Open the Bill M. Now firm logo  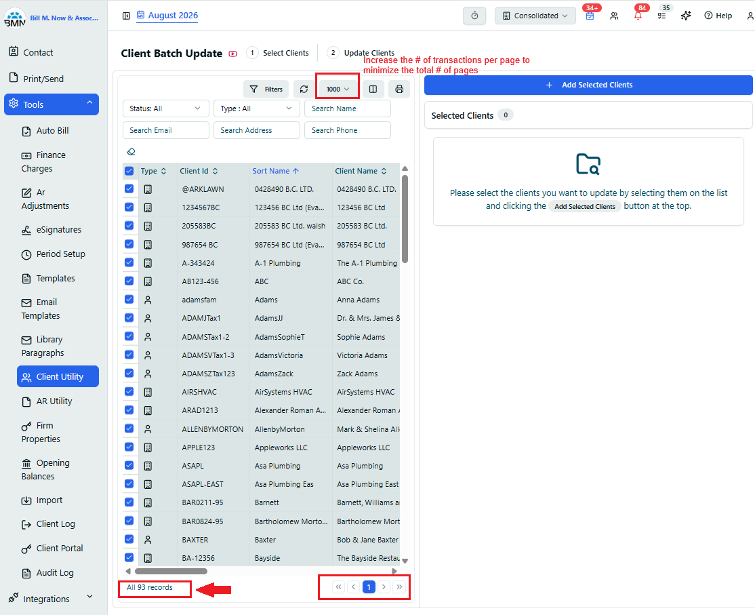tap(15, 18)
